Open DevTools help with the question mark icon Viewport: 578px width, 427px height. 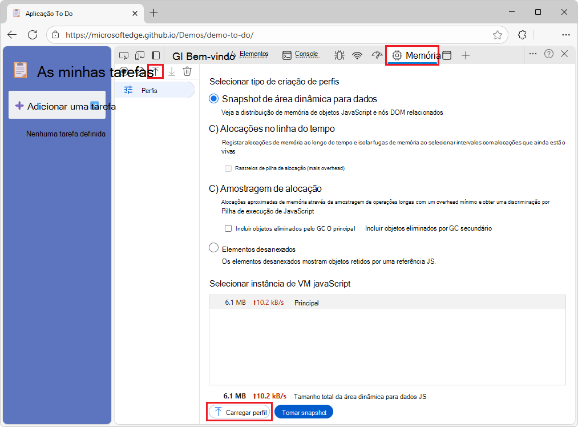549,55
